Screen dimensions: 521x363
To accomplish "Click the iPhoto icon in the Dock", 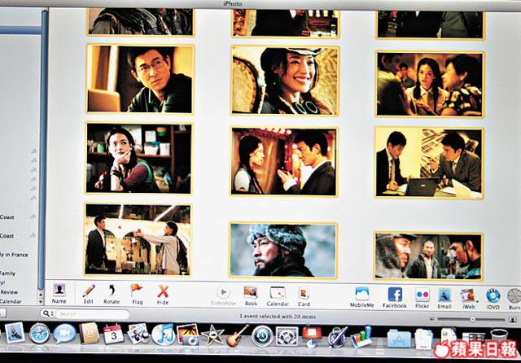I will pyautogui.click(x=188, y=335).
